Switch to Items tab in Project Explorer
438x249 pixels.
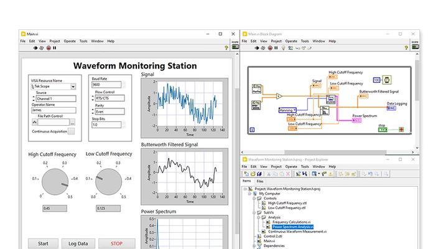[x=246, y=181]
